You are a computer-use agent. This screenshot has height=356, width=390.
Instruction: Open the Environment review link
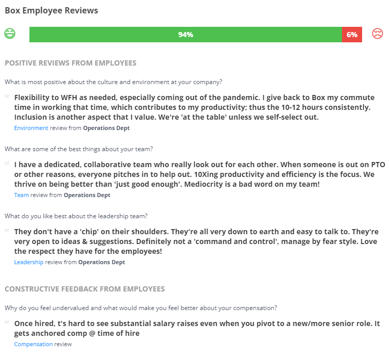pos(31,128)
